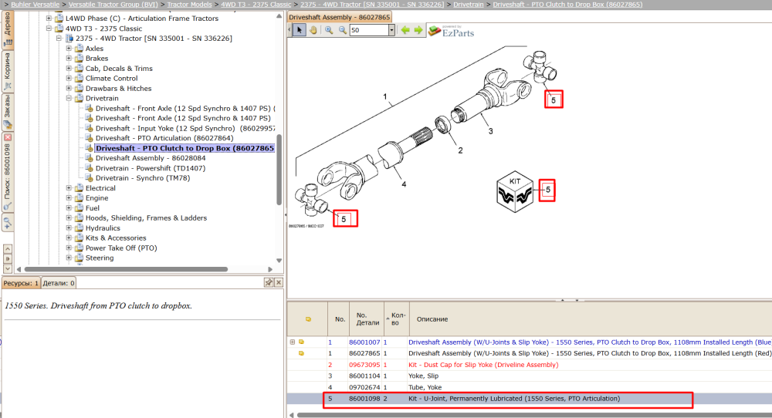772x418 pixels.
Task: Select Power Take Off (PTO) in the tree
Action: click(121, 248)
